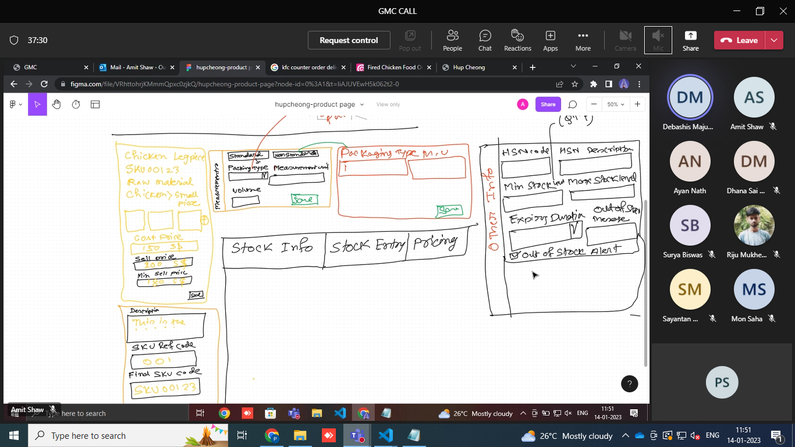This screenshot has width=795, height=447.
Task: Expand the Leave button dropdown arrow
Action: point(773,40)
